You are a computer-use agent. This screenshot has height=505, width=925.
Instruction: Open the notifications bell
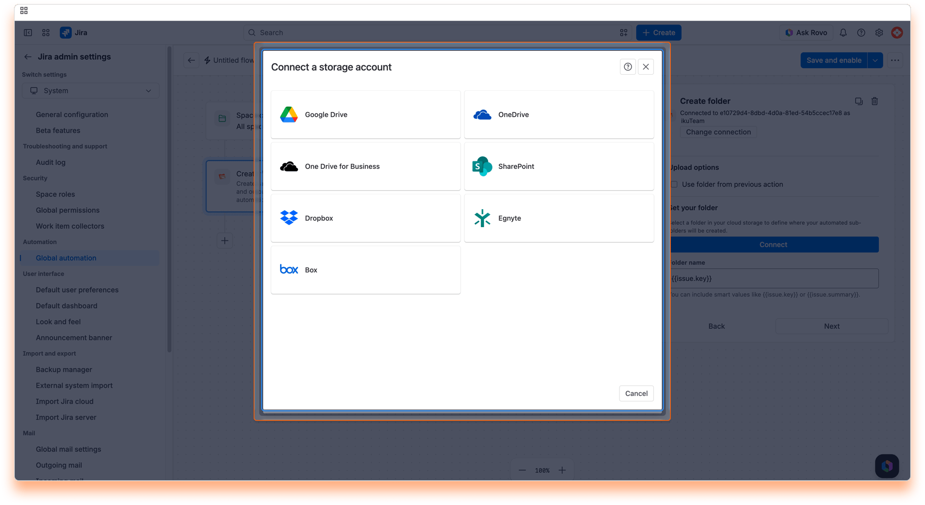[x=843, y=33]
